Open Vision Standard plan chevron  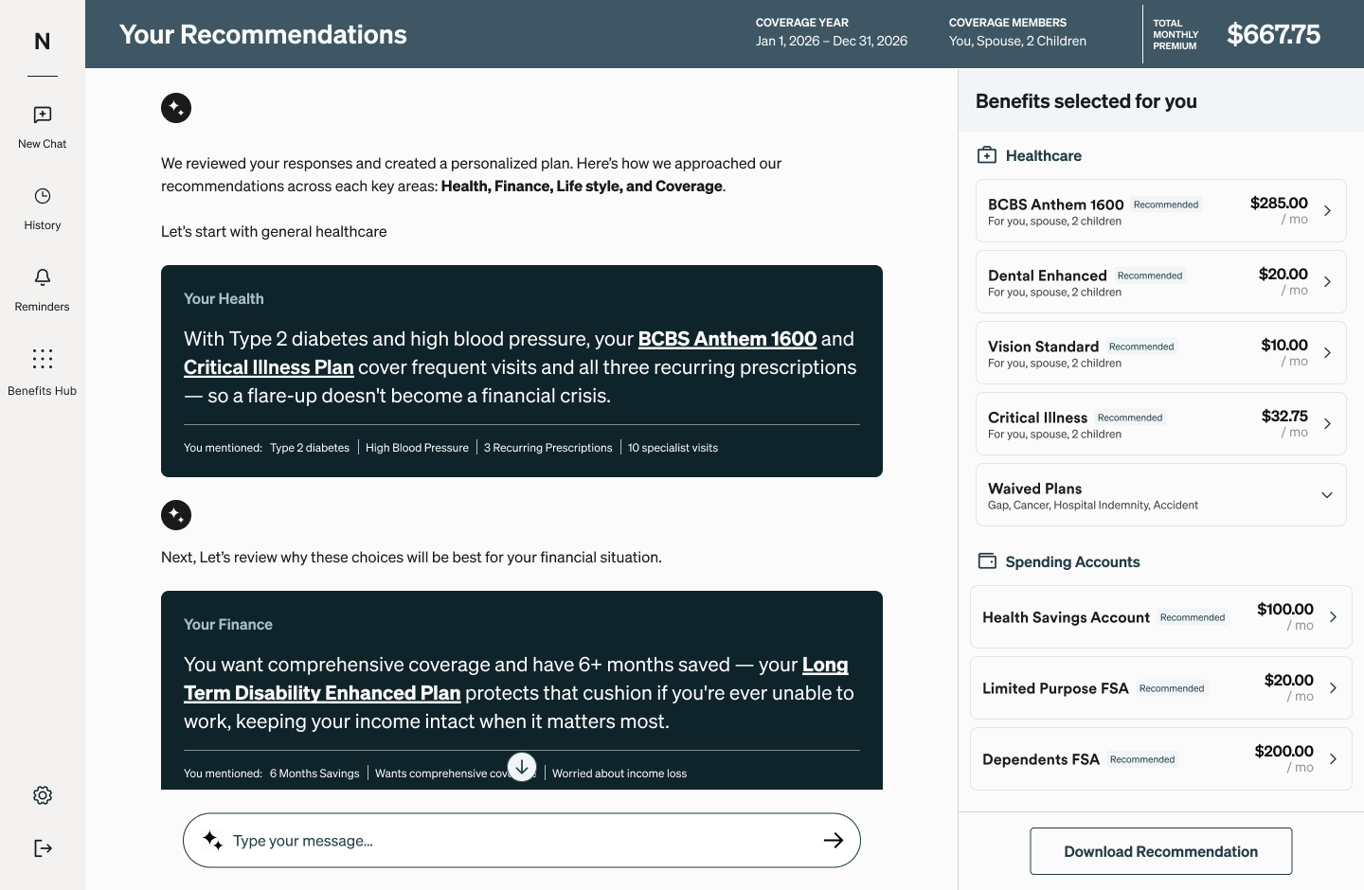1327,353
